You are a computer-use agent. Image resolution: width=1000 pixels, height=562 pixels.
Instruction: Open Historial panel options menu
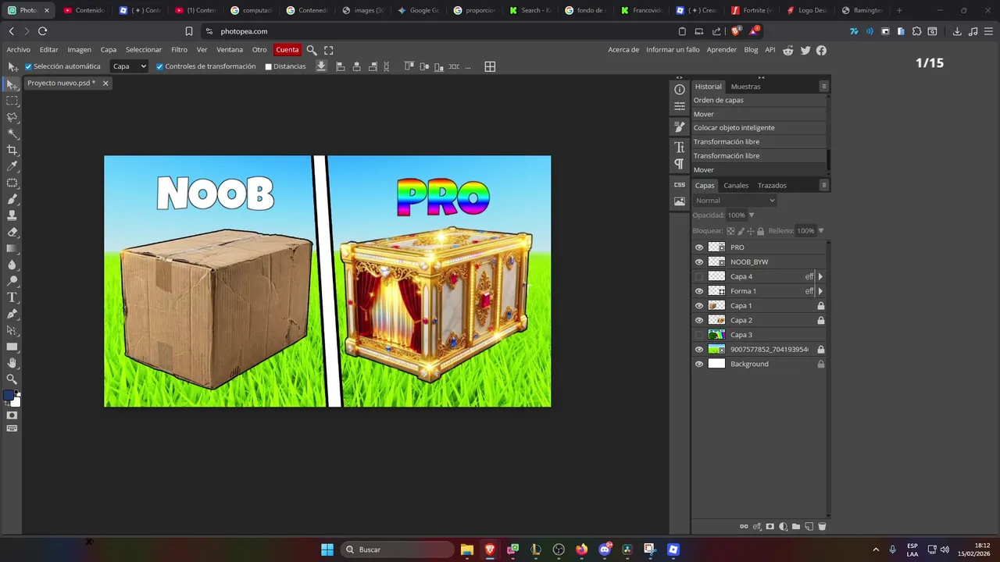coord(823,87)
